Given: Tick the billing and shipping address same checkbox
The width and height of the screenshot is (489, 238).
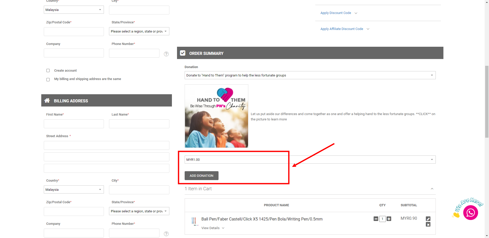Looking at the screenshot, I should [48, 80].
